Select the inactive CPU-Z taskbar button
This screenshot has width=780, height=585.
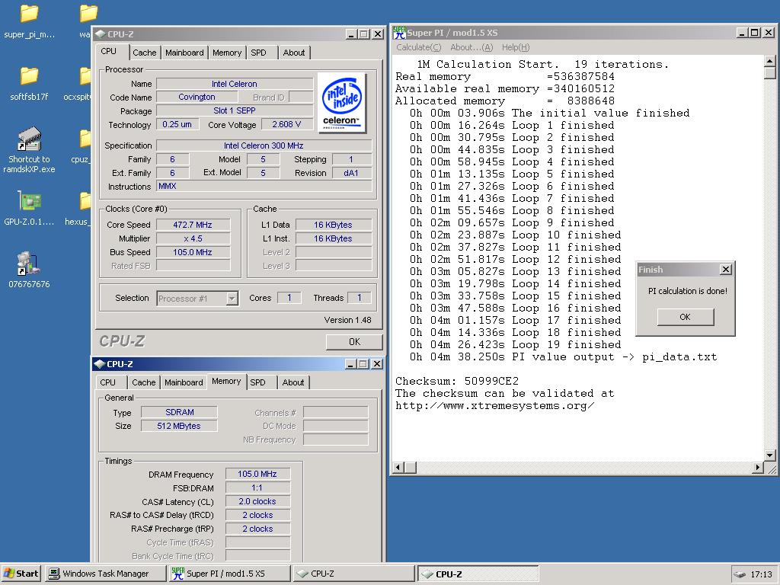353,574
